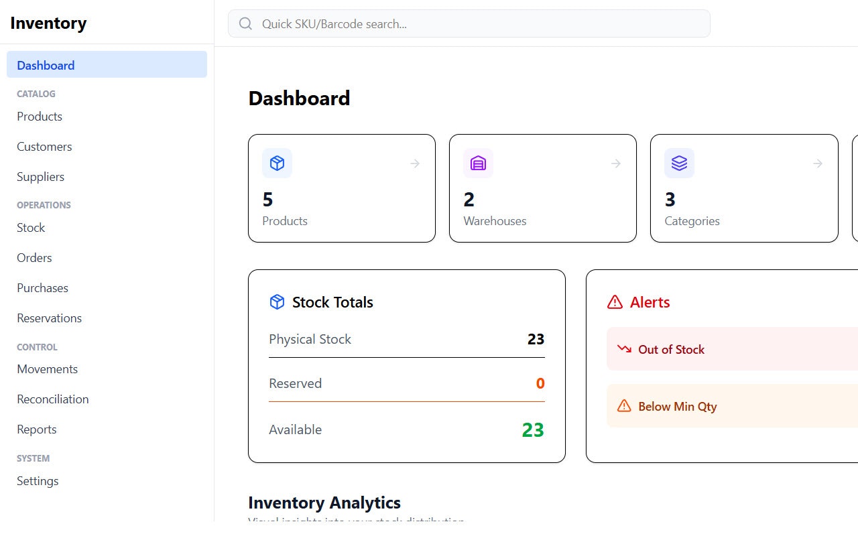The image size is (858, 536).
Task: Click the CONTROL section label
Action: coord(37,347)
